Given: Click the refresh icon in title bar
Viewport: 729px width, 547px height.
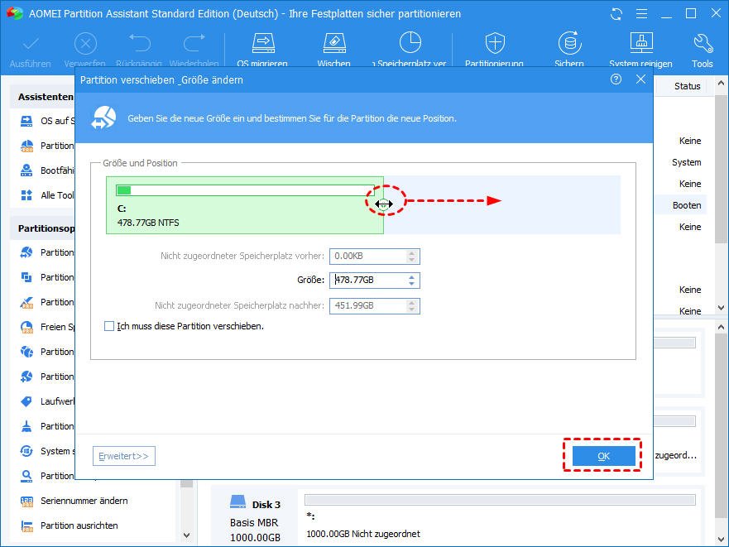Looking at the screenshot, I should 616,14.
